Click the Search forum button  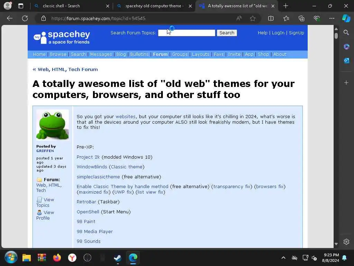click(227, 33)
